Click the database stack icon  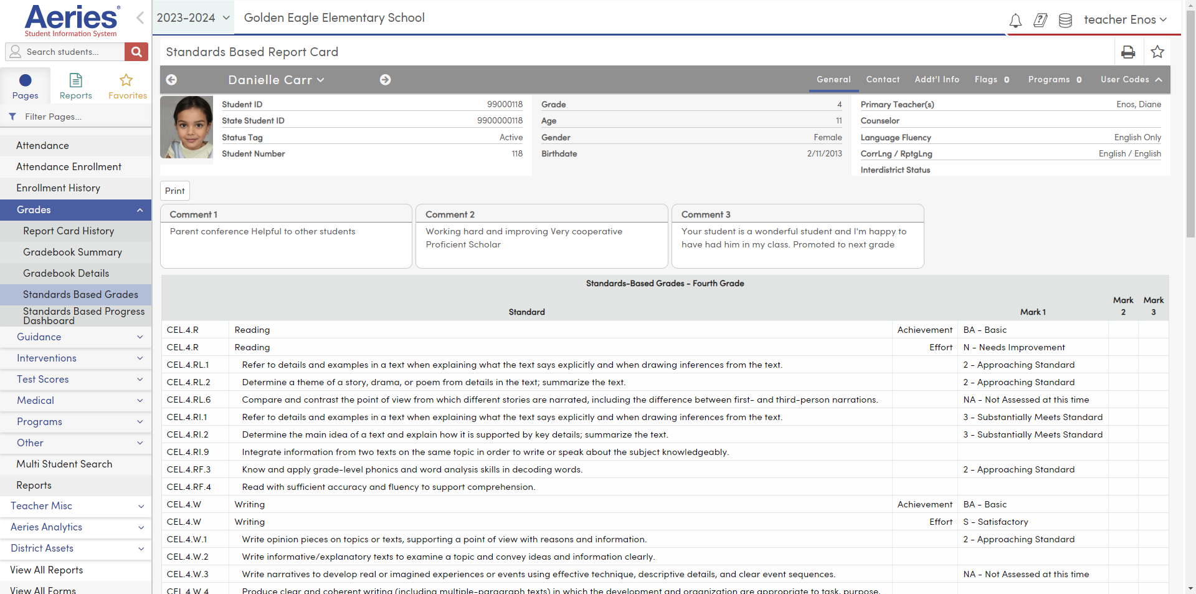[x=1065, y=21]
